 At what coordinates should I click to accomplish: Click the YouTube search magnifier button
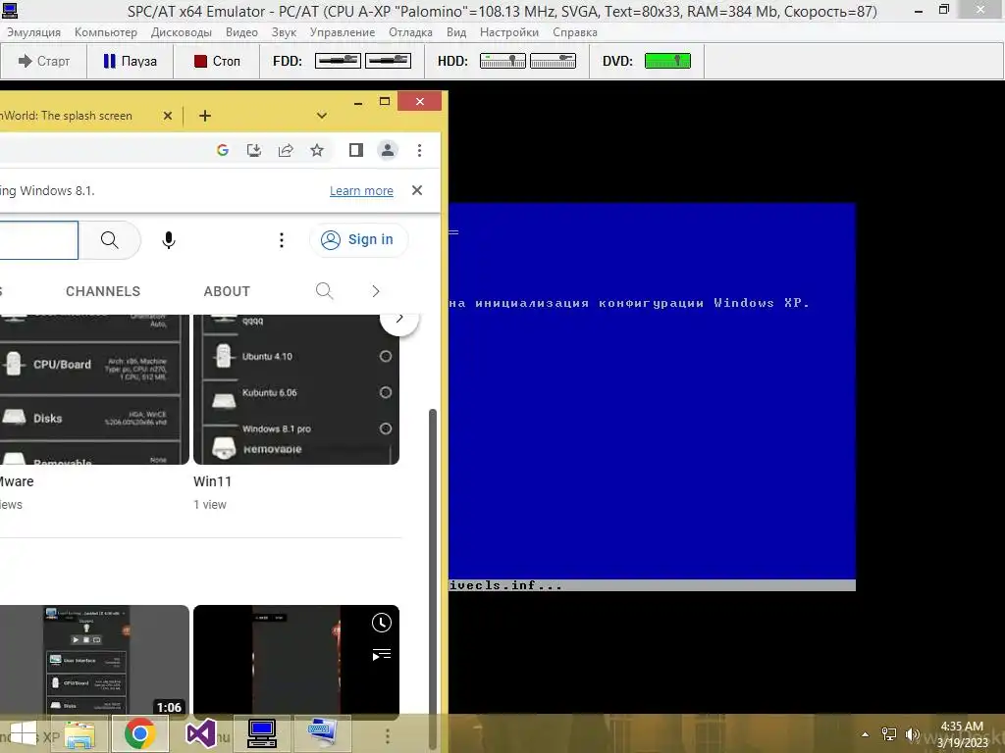pos(110,240)
